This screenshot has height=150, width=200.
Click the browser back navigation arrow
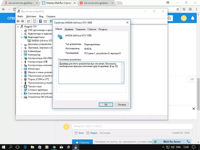click(3, 9)
